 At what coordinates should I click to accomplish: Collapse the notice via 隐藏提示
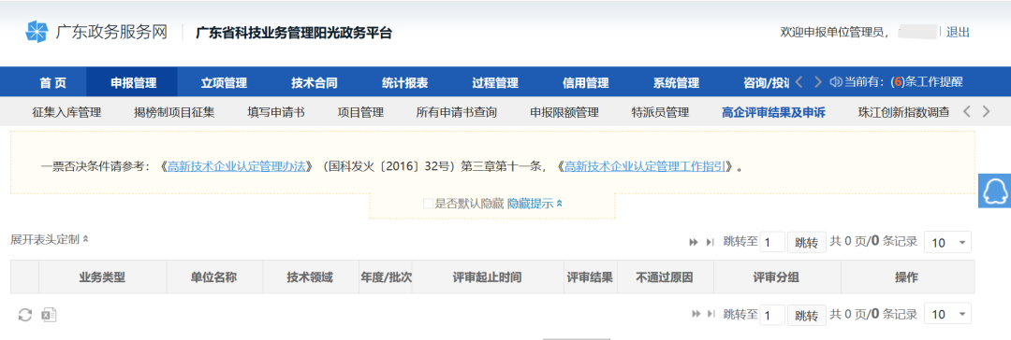(x=535, y=204)
